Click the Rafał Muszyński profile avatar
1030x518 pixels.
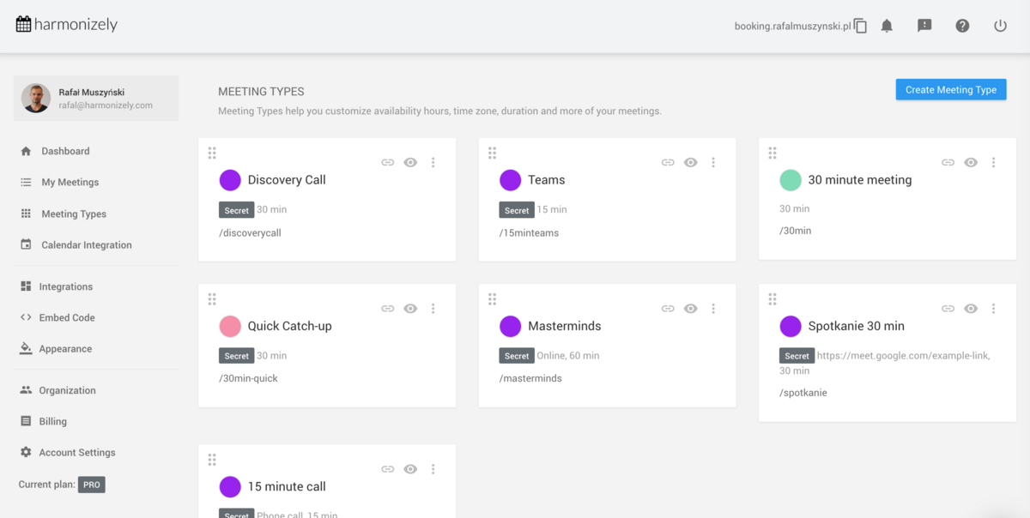[36, 99]
